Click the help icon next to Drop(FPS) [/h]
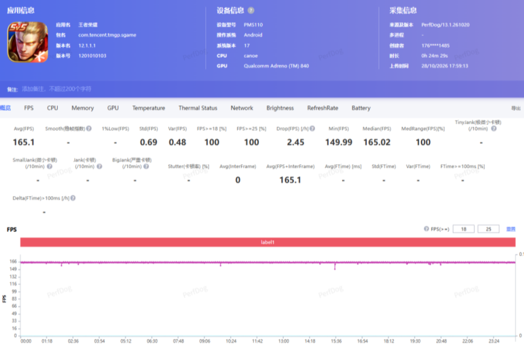The width and height of the screenshot is (524, 345). (312, 129)
